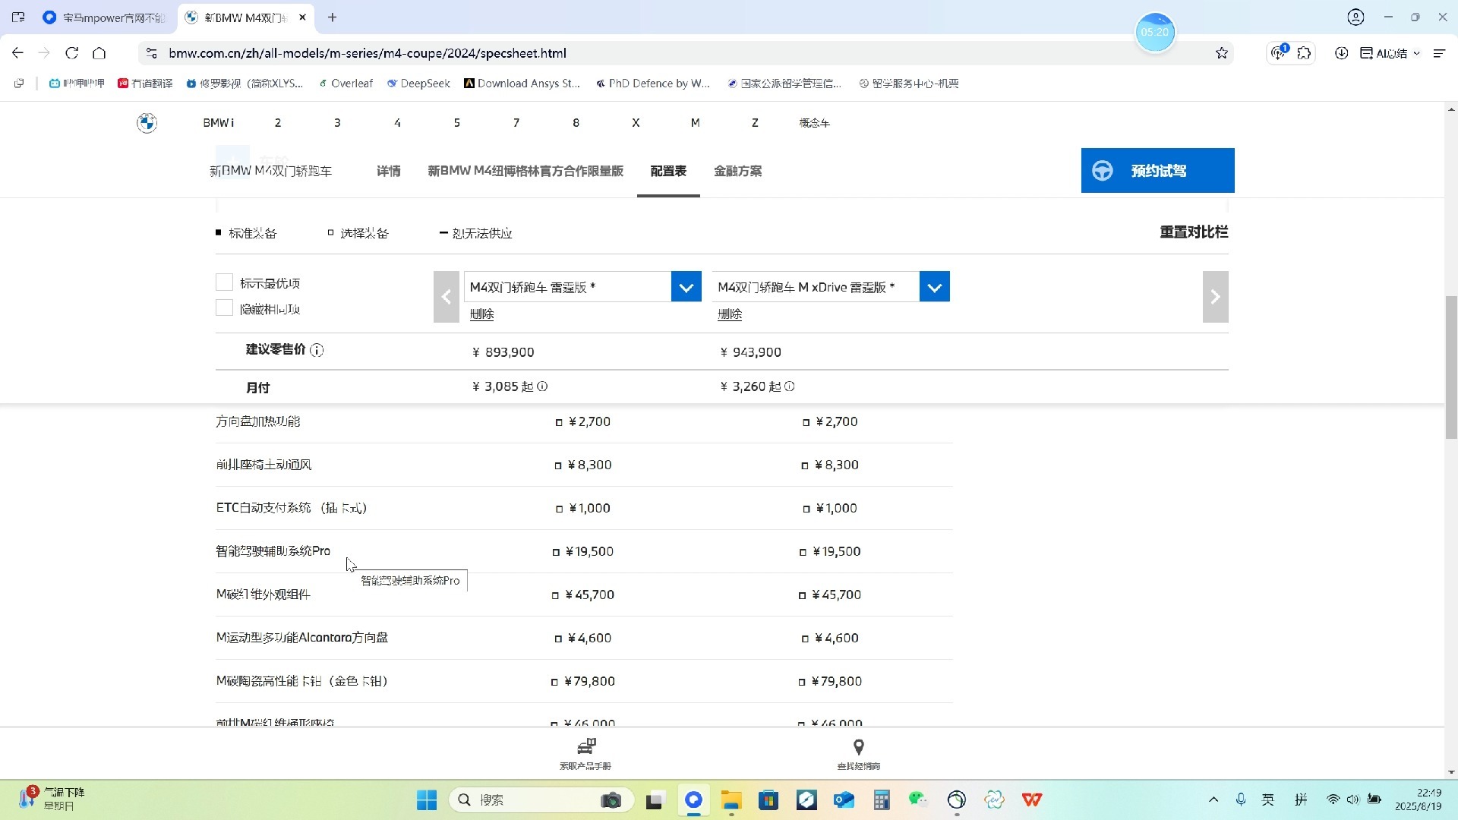
Task: Click ¥893,900 price value
Action: point(503,352)
